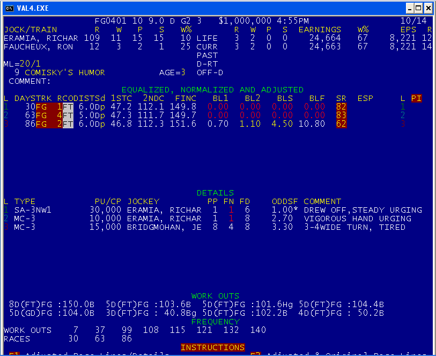436x356 pixels.
Task: Select the 10/14 page indicator
Action: (x=413, y=21)
